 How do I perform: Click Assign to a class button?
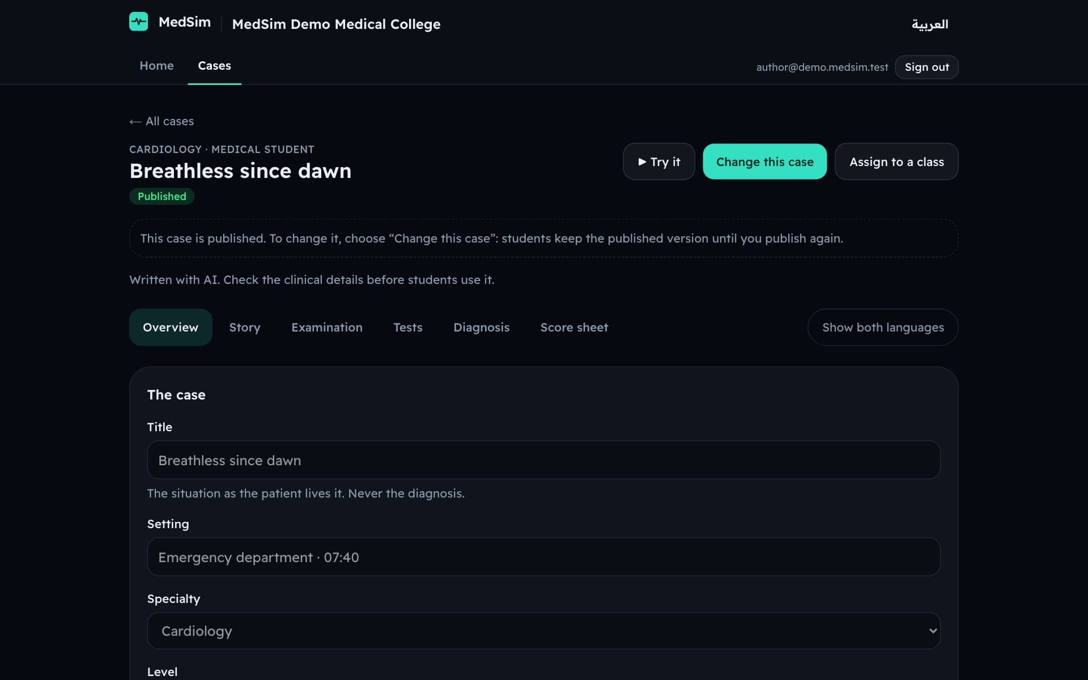pos(896,162)
